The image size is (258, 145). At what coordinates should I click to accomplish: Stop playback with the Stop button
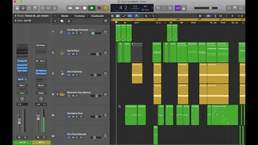(x=85, y=8)
